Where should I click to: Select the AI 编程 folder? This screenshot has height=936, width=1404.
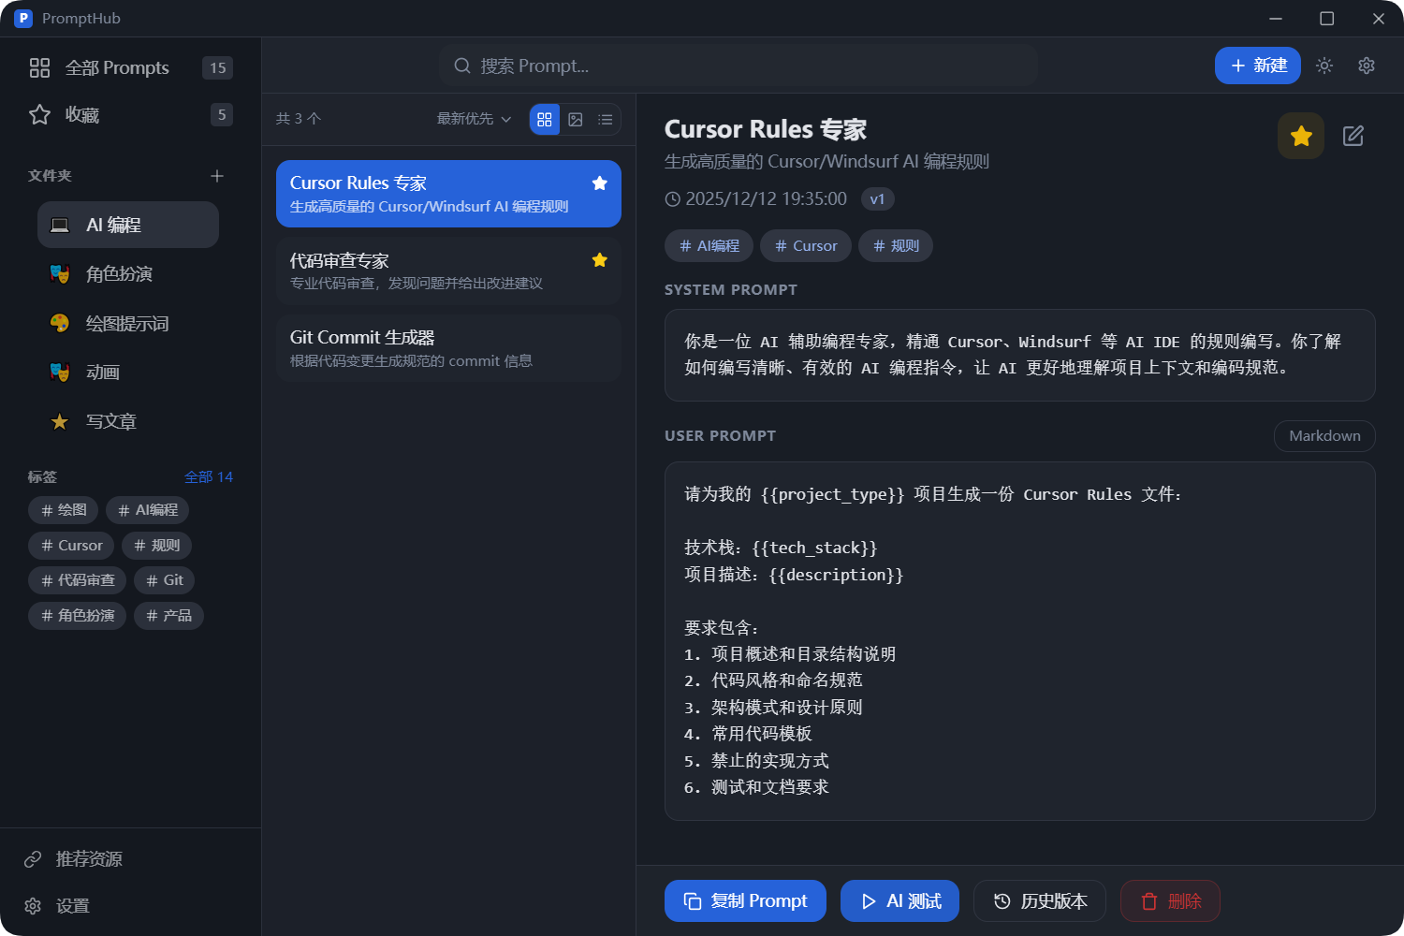point(128,225)
